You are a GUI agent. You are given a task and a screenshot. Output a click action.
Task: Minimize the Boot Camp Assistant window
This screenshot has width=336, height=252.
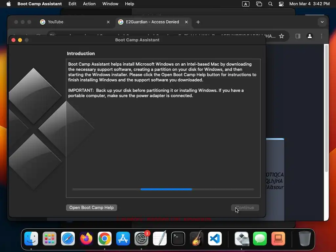[x=20, y=40]
